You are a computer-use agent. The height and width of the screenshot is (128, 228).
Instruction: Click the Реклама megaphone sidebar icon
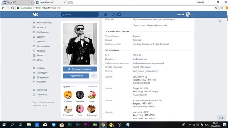coord(34,82)
